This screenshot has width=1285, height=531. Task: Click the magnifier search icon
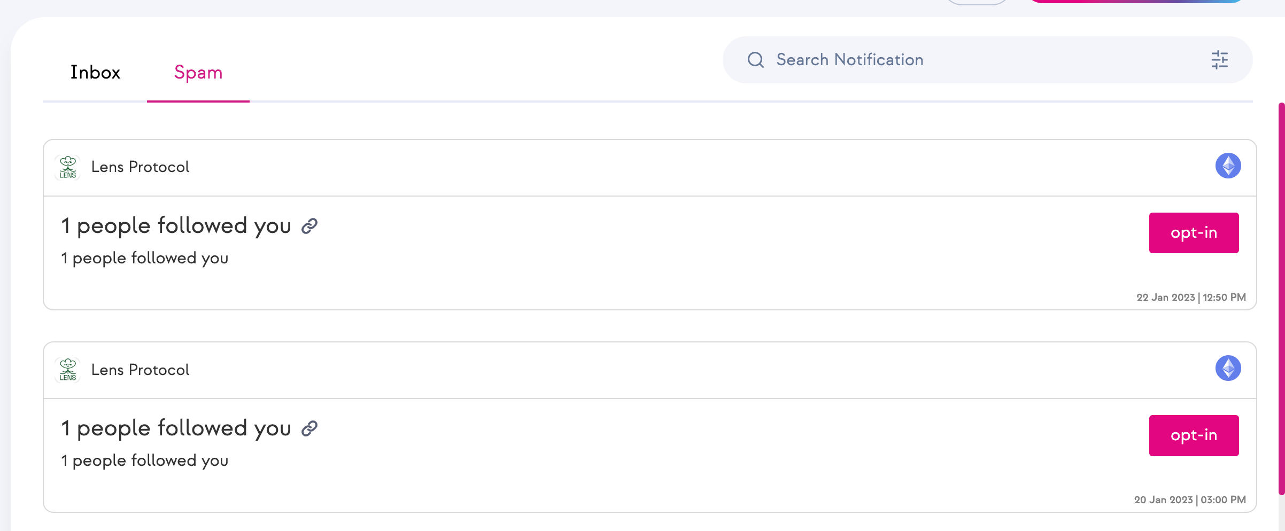755,60
